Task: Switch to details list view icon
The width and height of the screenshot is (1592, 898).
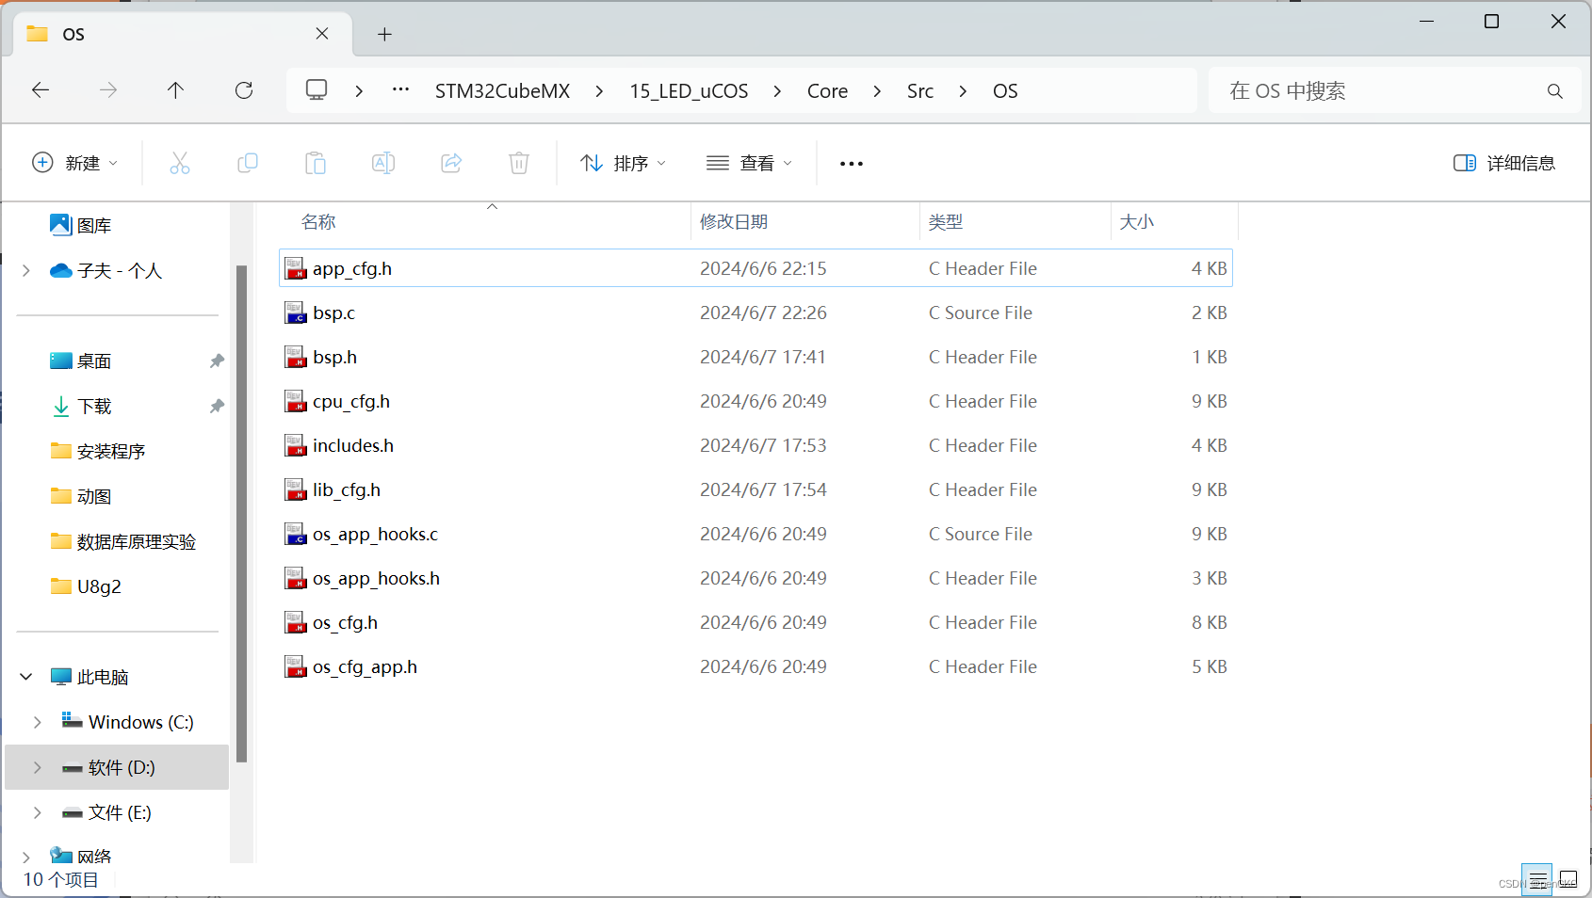Action: coord(1537,880)
